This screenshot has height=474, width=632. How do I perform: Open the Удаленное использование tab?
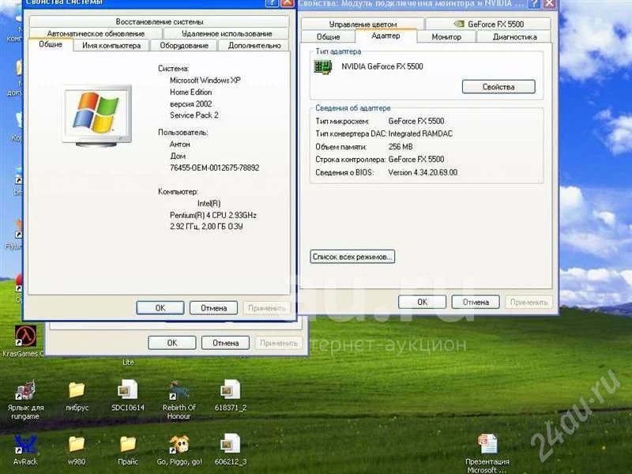tap(227, 33)
